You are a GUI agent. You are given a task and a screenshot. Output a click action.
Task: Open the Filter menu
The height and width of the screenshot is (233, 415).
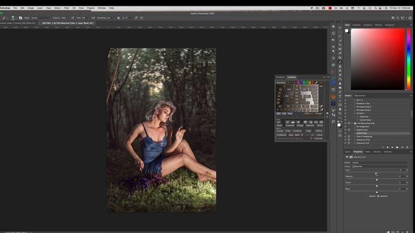pos(66,8)
